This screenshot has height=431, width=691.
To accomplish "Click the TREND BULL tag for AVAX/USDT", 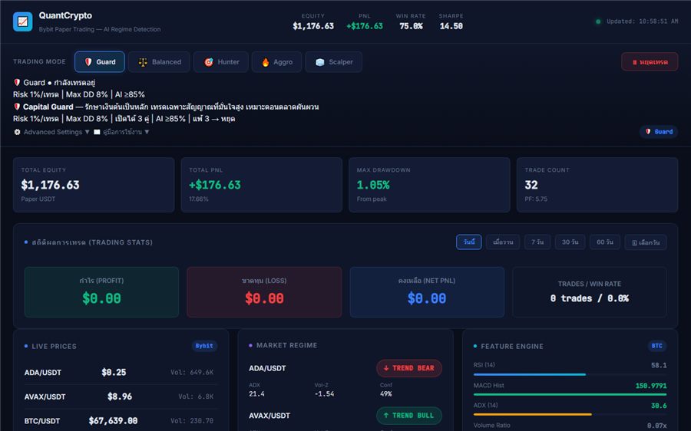I will pyautogui.click(x=409, y=415).
